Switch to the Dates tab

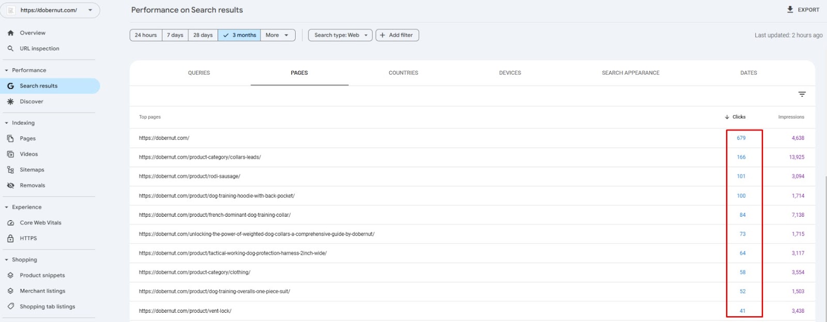click(748, 73)
